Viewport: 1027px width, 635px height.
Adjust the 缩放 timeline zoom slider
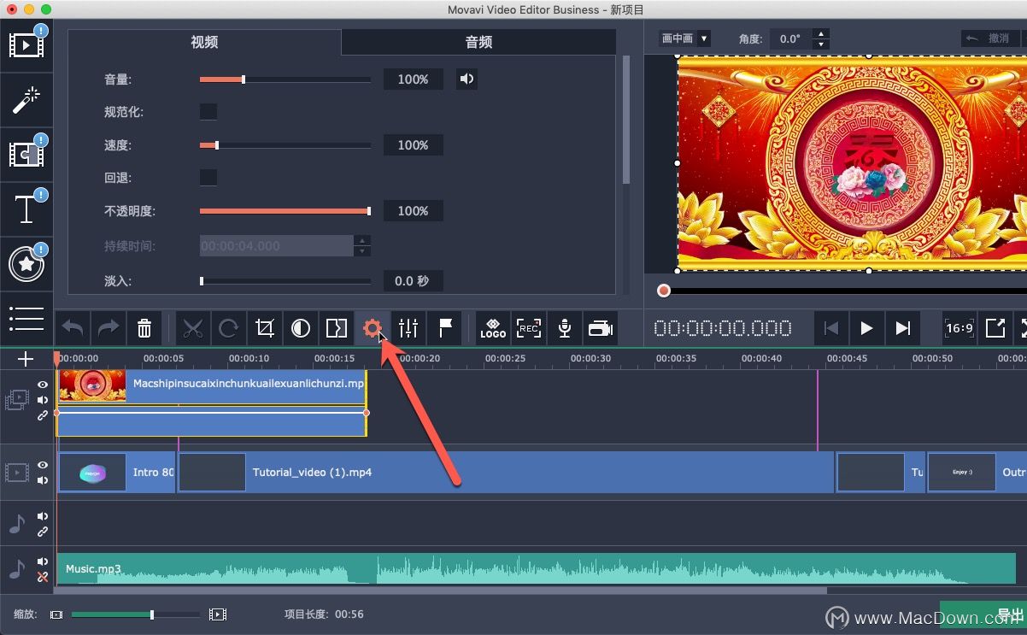tap(135, 614)
